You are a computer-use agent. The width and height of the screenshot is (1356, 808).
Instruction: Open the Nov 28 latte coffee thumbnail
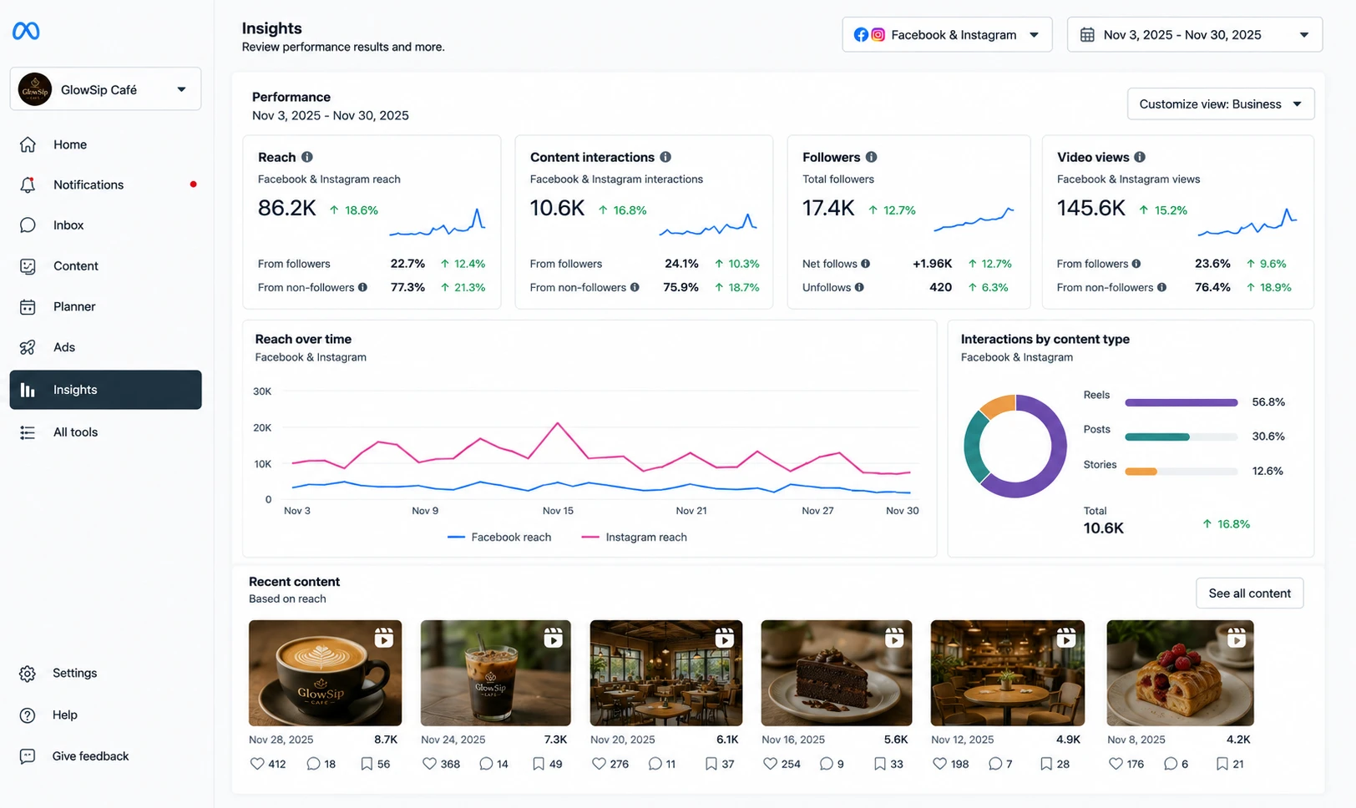(325, 673)
